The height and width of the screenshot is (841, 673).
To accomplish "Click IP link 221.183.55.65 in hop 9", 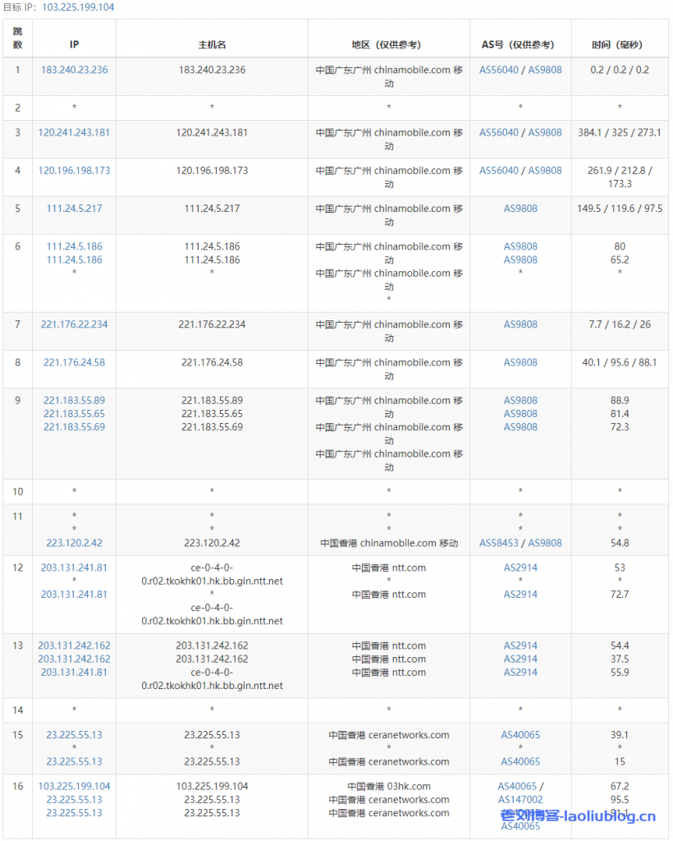I will click(74, 414).
